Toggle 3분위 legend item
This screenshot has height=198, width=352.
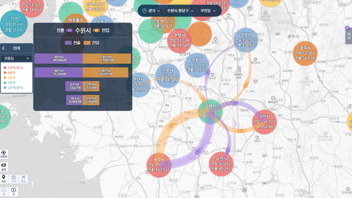point(10,78)
